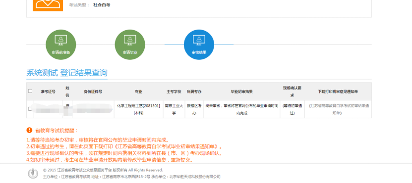Go to the 申请毕业 step circle
The height and width of the screenshot is (183, 412).
(x=130, y=45)
